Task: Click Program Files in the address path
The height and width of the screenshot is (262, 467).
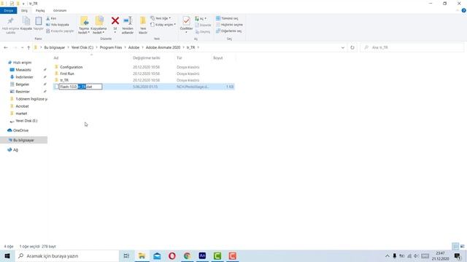Action: [x=111, y=47]
